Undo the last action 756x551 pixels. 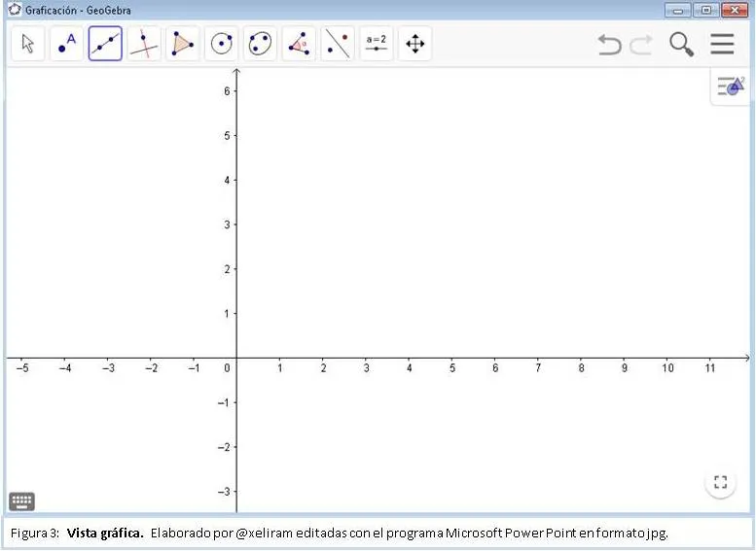[x=609, y=45]
